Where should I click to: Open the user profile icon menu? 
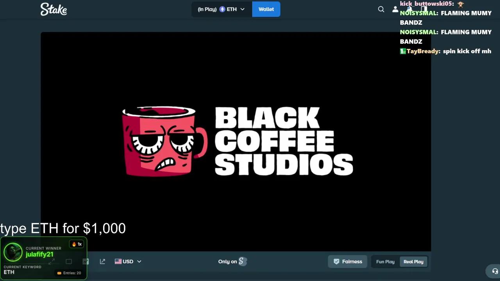[x=395, y=9]
